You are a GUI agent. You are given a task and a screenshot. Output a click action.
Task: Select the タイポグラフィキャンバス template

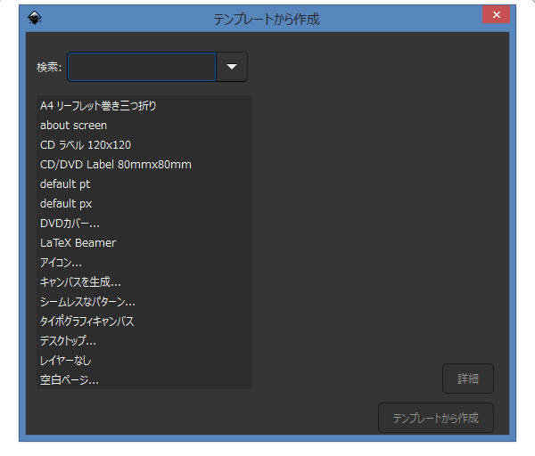pos(144,322)
